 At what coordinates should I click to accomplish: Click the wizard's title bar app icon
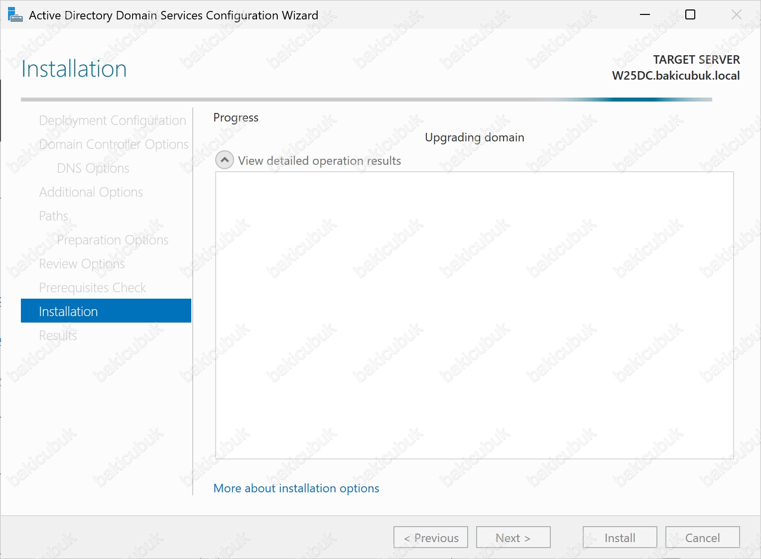point(15,15)
